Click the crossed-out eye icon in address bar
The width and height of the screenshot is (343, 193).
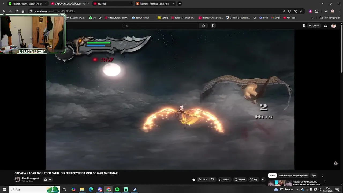click(295, 11)
